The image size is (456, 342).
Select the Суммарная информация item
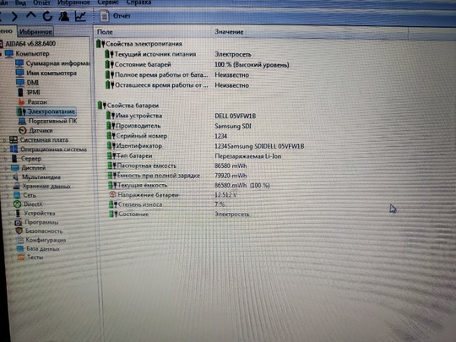tap(53, 63)
